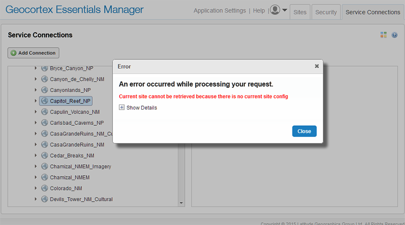Click the globe icon beside Carlsbad_Caverns_NP
Image resolution: width=405 pixels, height=225 pixels.
tap(45, 123)
